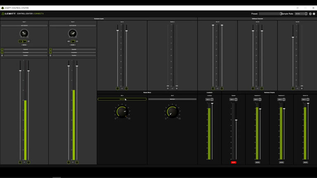The height and width of the screenshot is (178, 317).
Task: Mute the Headphone 1 output
Action: click(x=258, y=162)
